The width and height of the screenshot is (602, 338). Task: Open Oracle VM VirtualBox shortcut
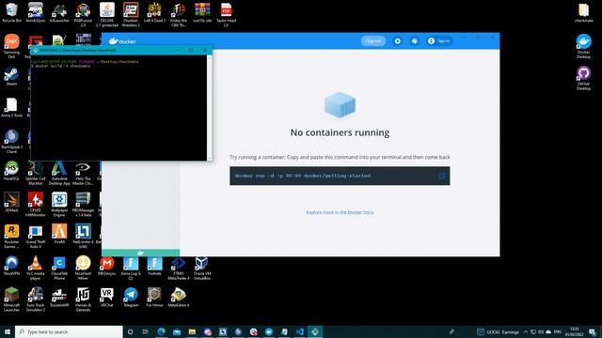point(202,269)
